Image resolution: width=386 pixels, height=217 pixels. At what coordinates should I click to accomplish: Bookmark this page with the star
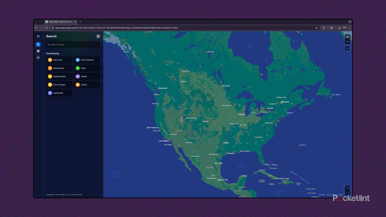tap(317, 28)
